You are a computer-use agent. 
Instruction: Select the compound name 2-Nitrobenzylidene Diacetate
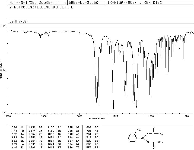(41, 7)
